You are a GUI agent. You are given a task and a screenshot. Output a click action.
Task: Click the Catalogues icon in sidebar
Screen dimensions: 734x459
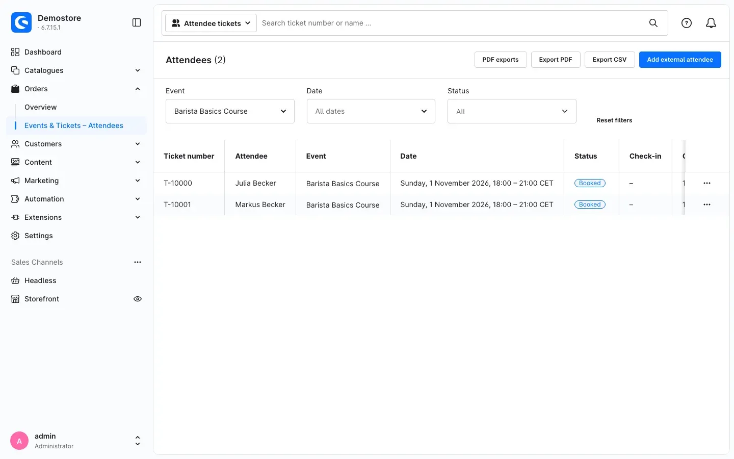tap(15, 70)
